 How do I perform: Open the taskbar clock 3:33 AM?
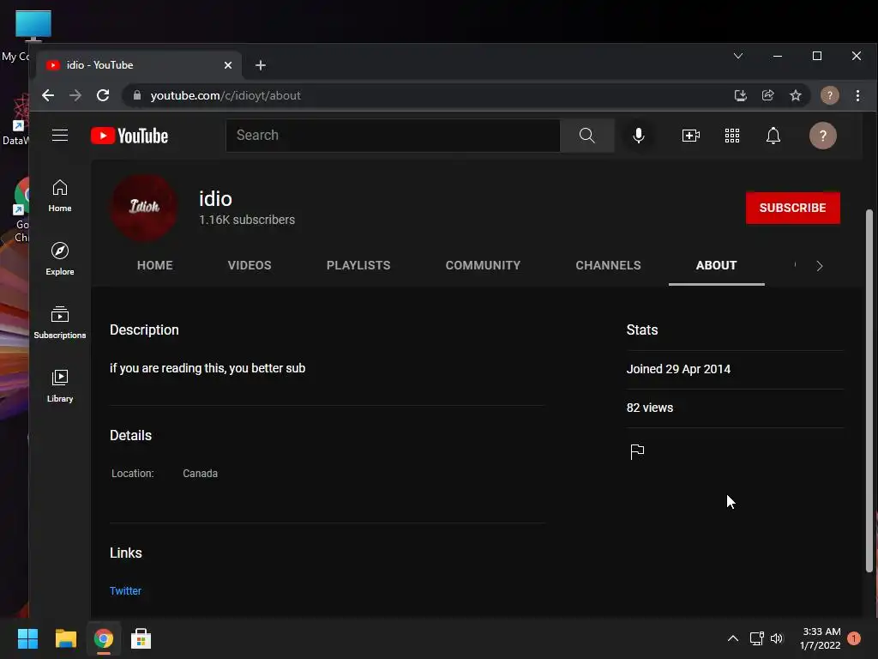(821, 638)
